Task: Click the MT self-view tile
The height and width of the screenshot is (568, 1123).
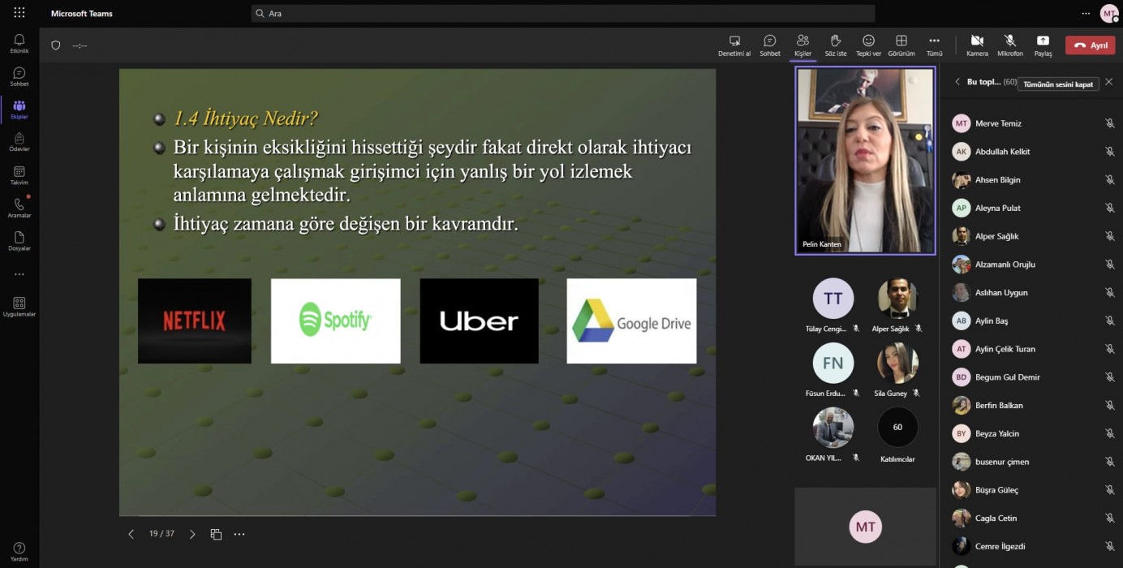Action: click(x=865, y=527)
